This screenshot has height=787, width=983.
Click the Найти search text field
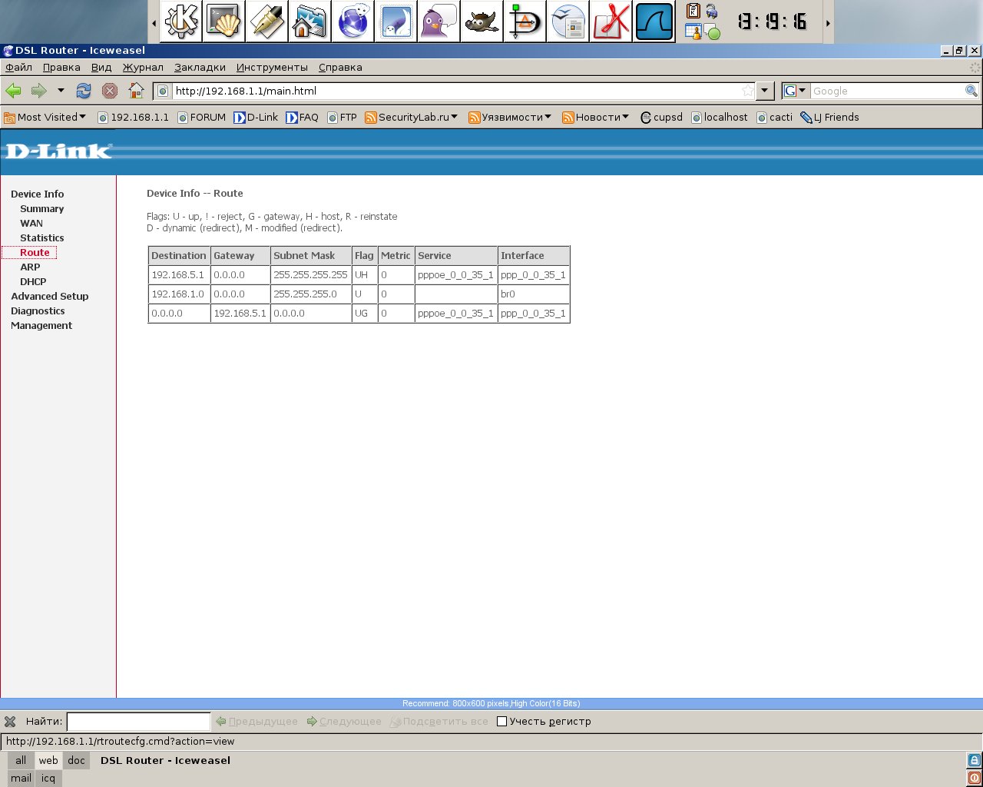click(138, 722)
